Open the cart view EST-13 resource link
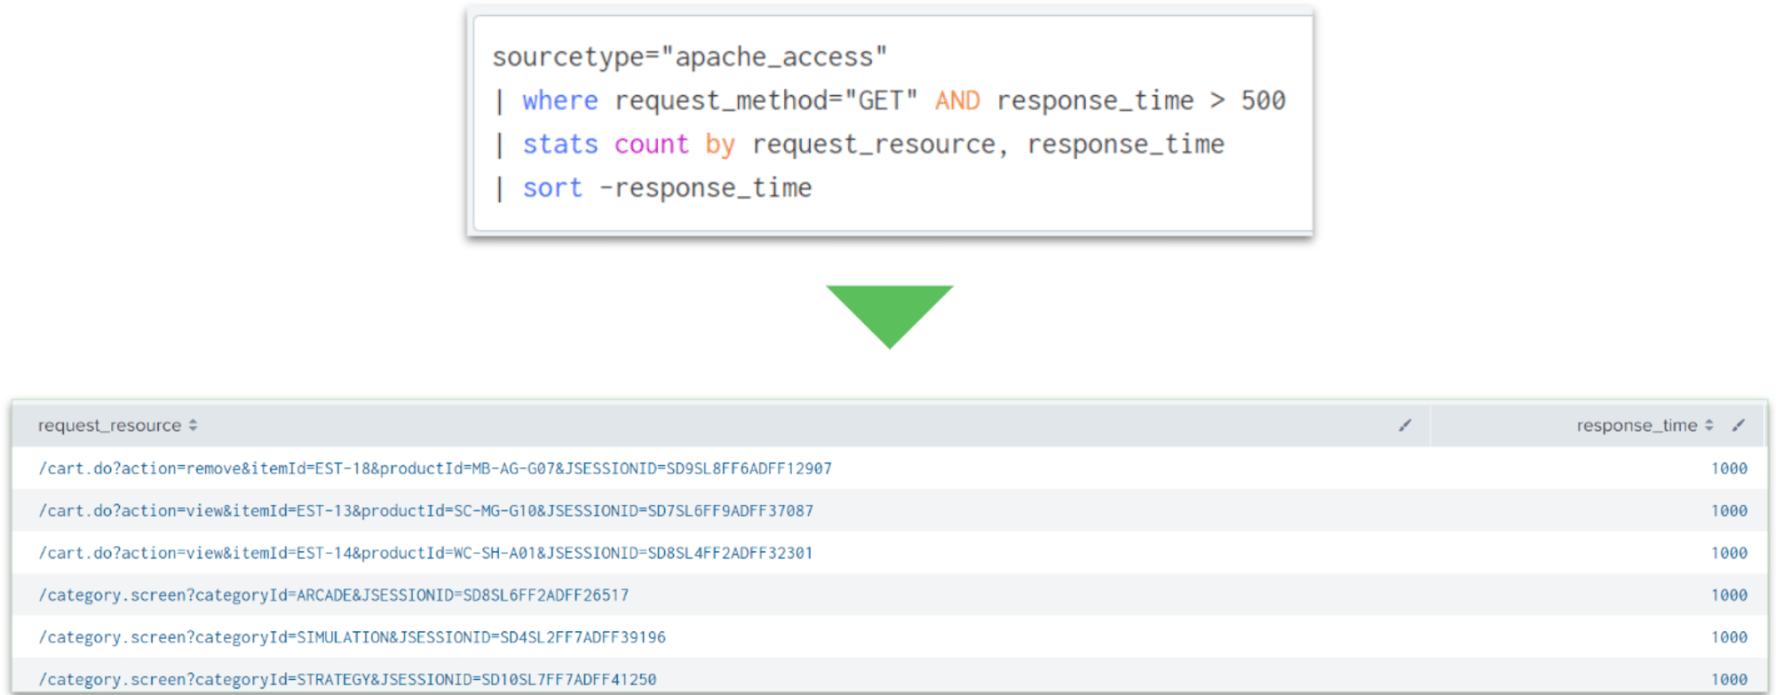 426,510
